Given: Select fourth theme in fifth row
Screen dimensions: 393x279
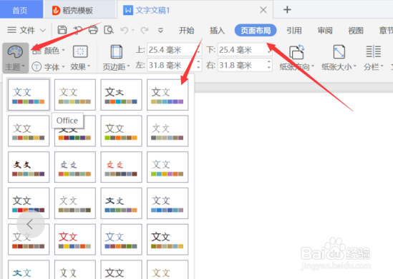Looking at the screenshot, I should point(168,240).
